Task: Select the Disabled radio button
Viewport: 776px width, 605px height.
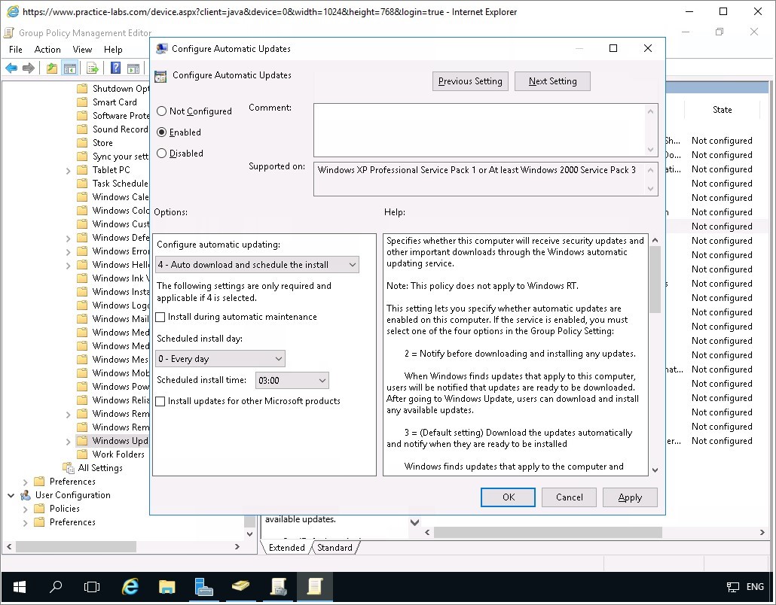Action: tap(162, 154)
